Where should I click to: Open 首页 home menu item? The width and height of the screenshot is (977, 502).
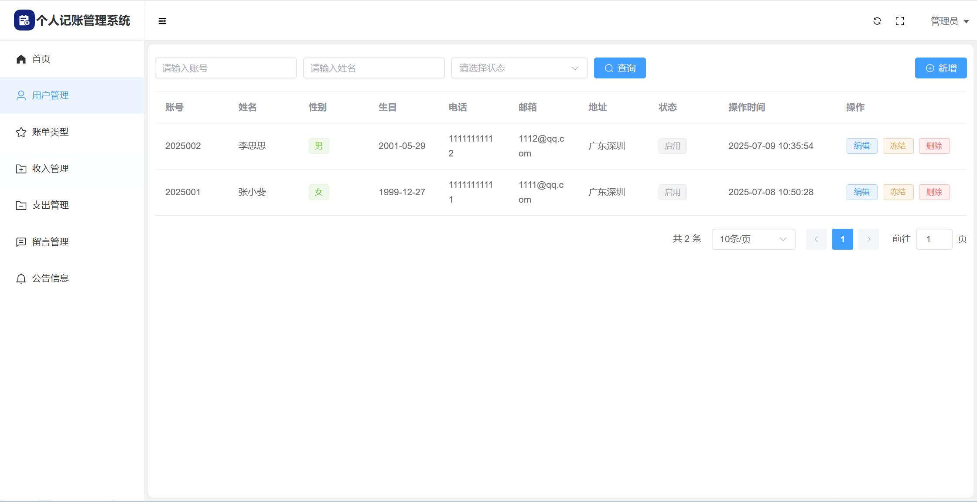click(x=41, y=59)
